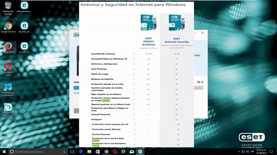Switch to Firefox in taskbar
The height and width of the screenshot is (155, 277).
pos(123,152)
